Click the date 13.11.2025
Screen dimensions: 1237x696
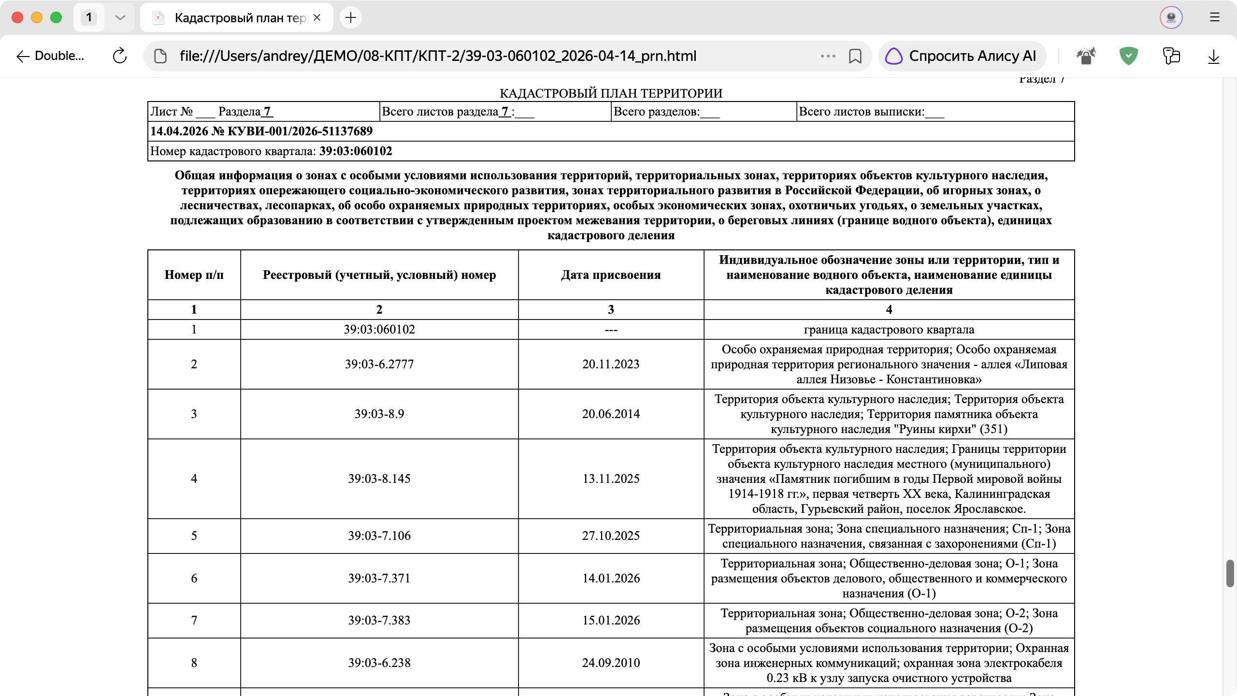611,478
